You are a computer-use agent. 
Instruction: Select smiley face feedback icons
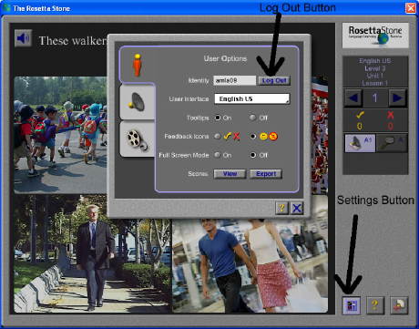(252, 137)
